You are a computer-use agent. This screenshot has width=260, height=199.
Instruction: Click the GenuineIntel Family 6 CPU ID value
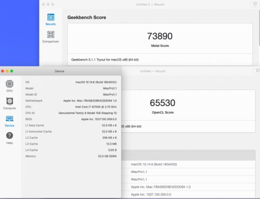(88, 113)
